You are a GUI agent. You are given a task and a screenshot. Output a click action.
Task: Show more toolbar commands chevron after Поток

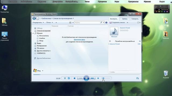point(56,22)
